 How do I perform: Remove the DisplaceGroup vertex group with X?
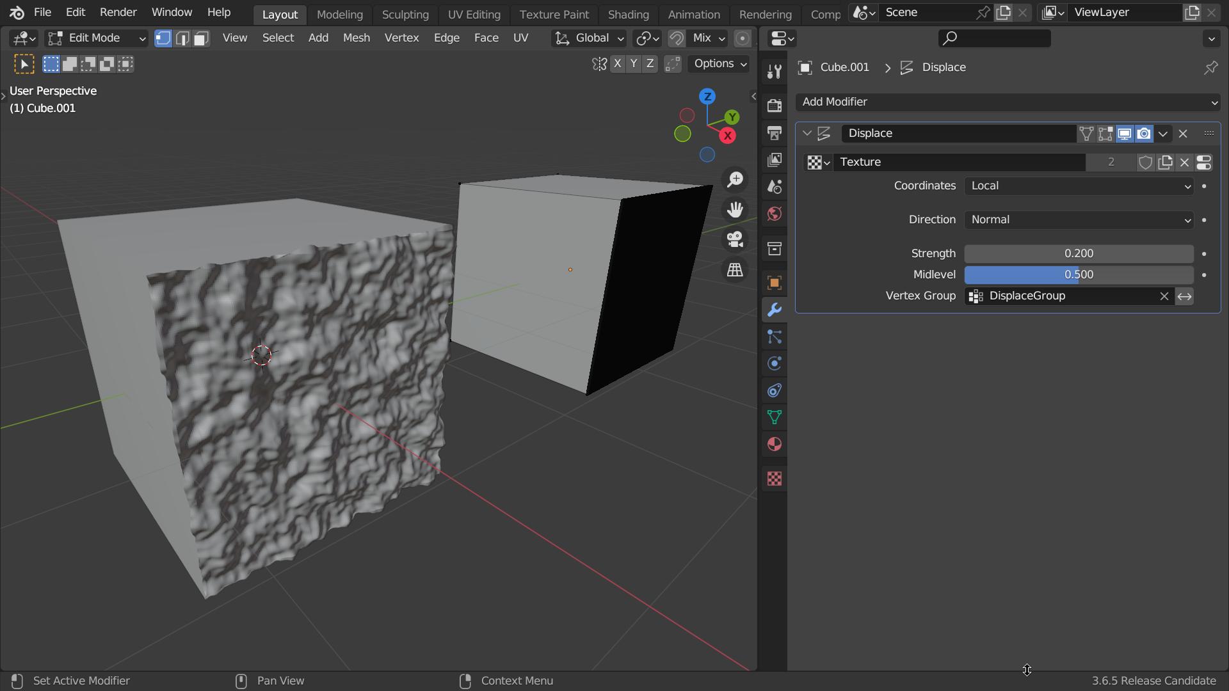(x=1164, y=296)
